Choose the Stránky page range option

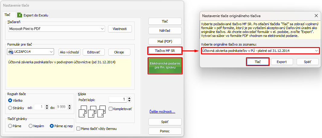pyautogui.click(x=10, y=108)
